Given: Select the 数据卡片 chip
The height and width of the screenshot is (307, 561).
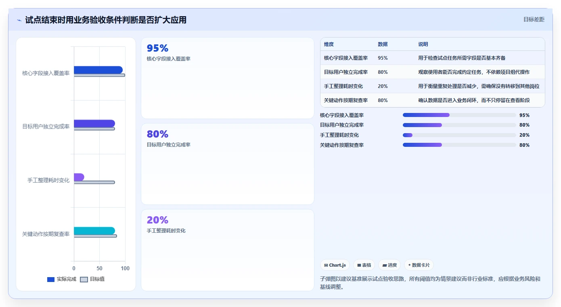Looking at the screenshot, I should point(419,265).
